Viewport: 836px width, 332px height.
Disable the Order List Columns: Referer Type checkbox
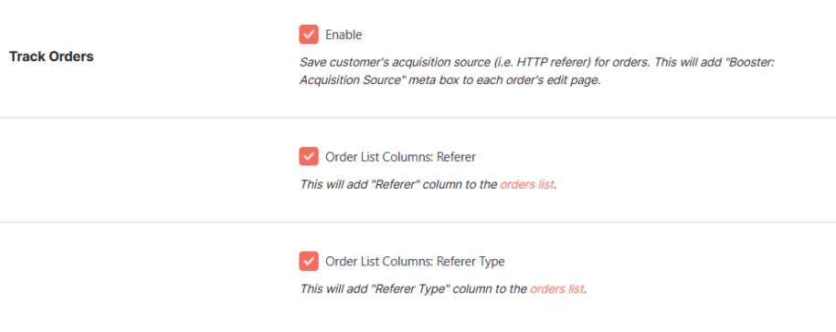click(x=309, y=261)
